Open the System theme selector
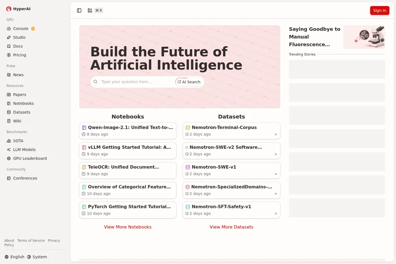This screenshot has height=264, width=396. (37, 257)
